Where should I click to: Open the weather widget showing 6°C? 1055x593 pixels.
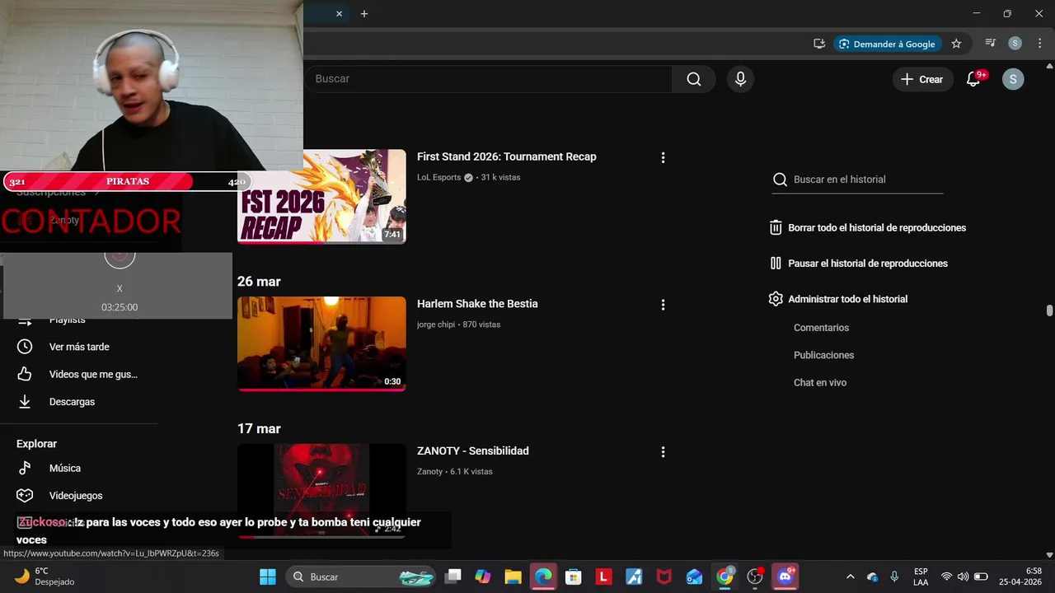45,577
